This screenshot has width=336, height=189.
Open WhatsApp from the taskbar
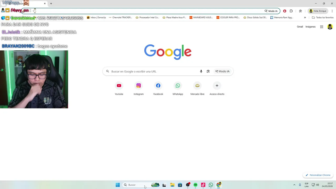(211, 185)
